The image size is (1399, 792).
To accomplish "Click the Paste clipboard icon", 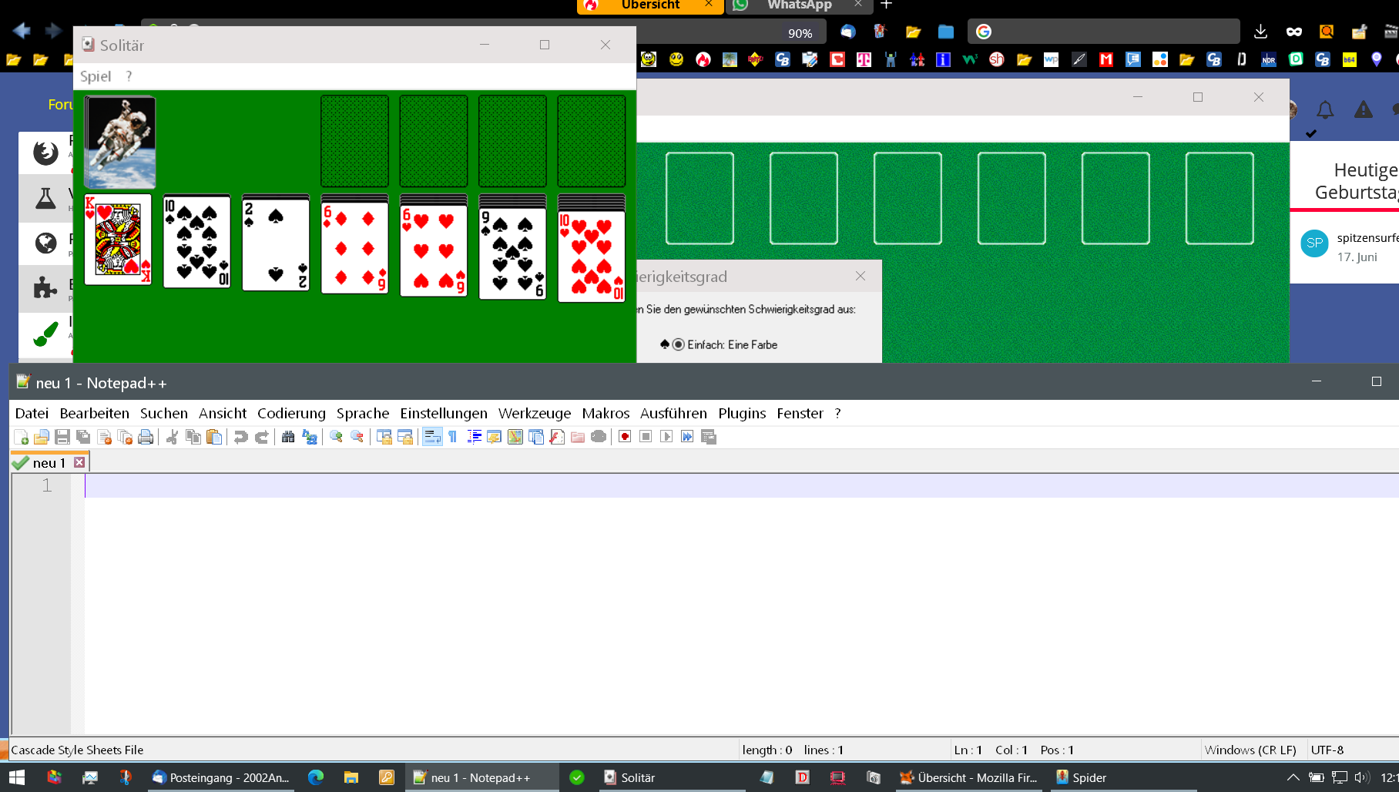I will coord(214,438).
